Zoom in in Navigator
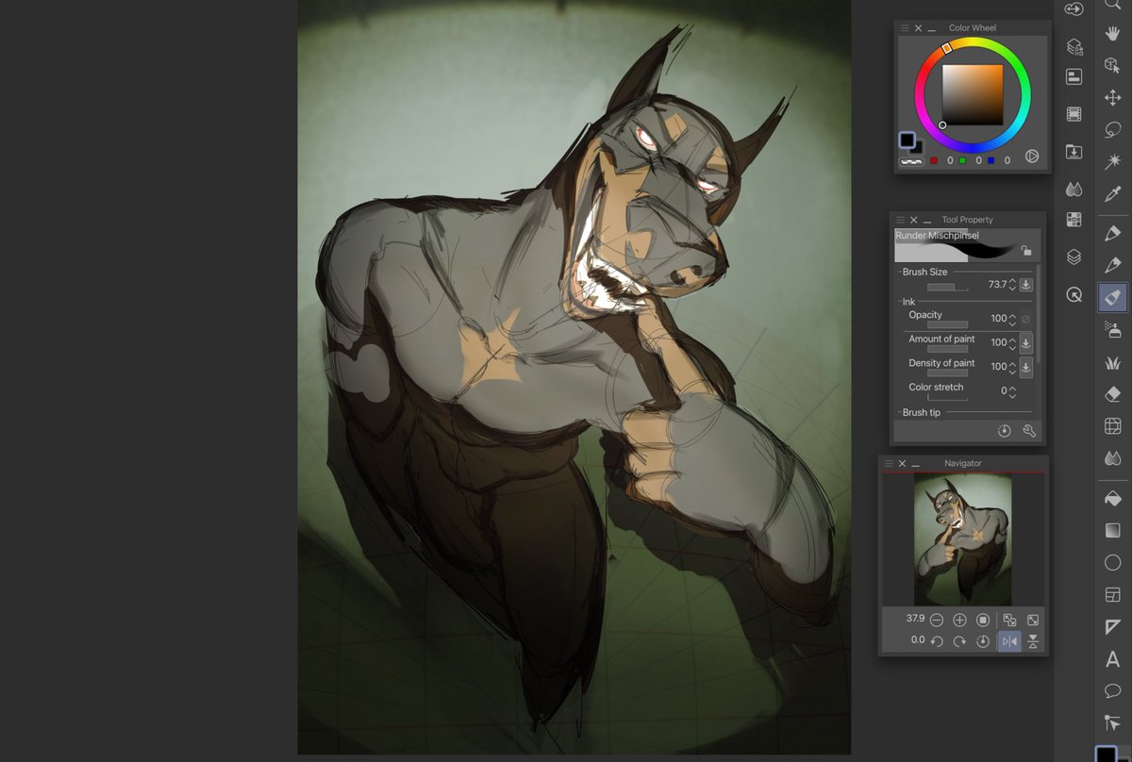This screenshot has width=1132, height=762. pos(959,620)
